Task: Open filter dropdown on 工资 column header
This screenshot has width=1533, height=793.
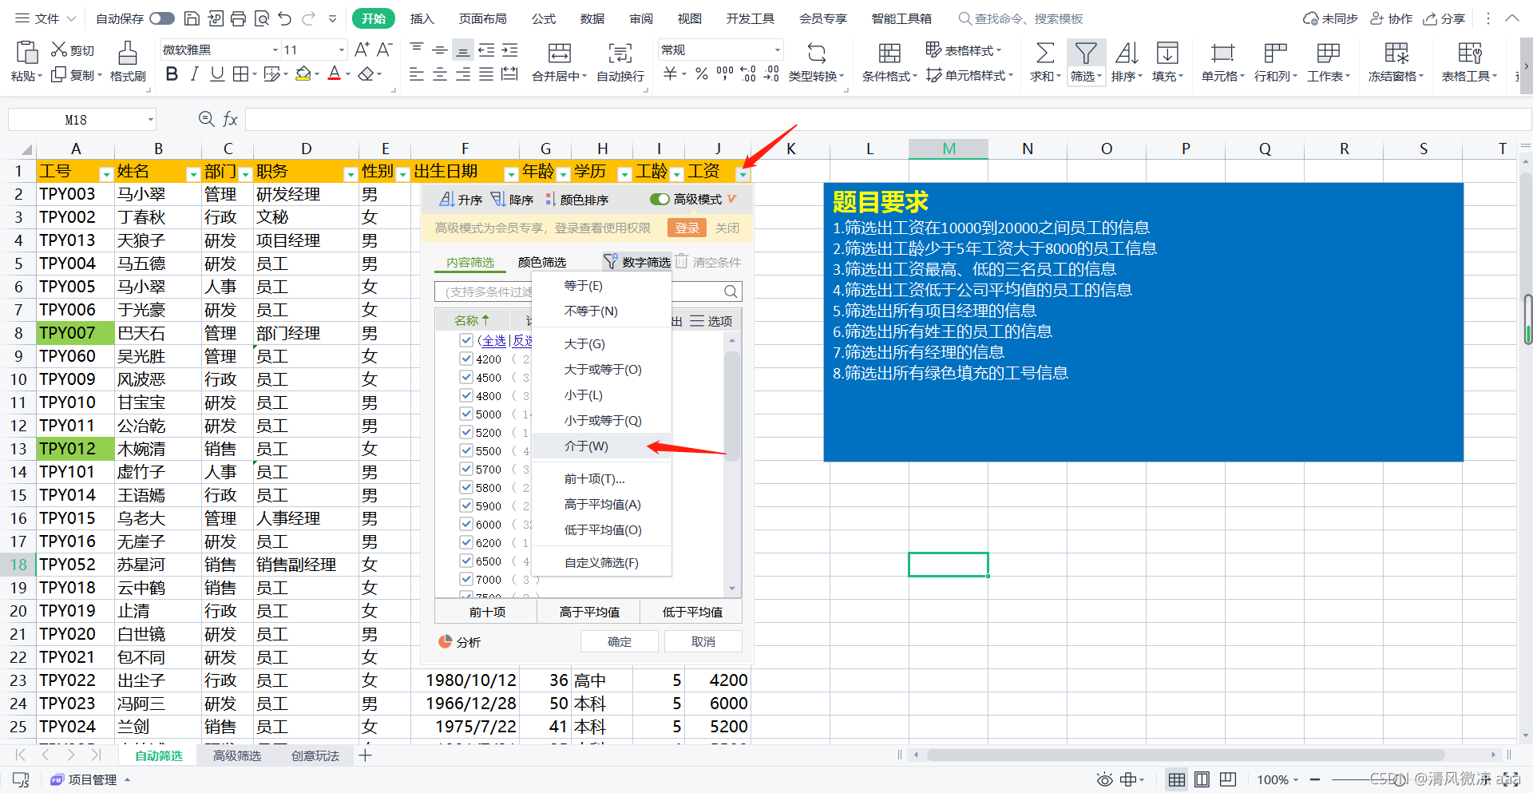Action: click(743, 173)
